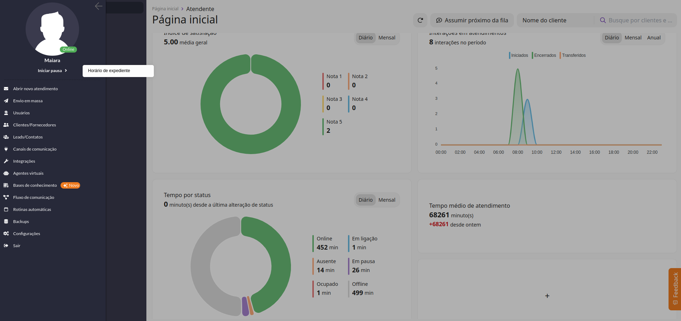Open the Feedback side tab
The height and width of the screenshot is (321, 681).
(675, 289)
